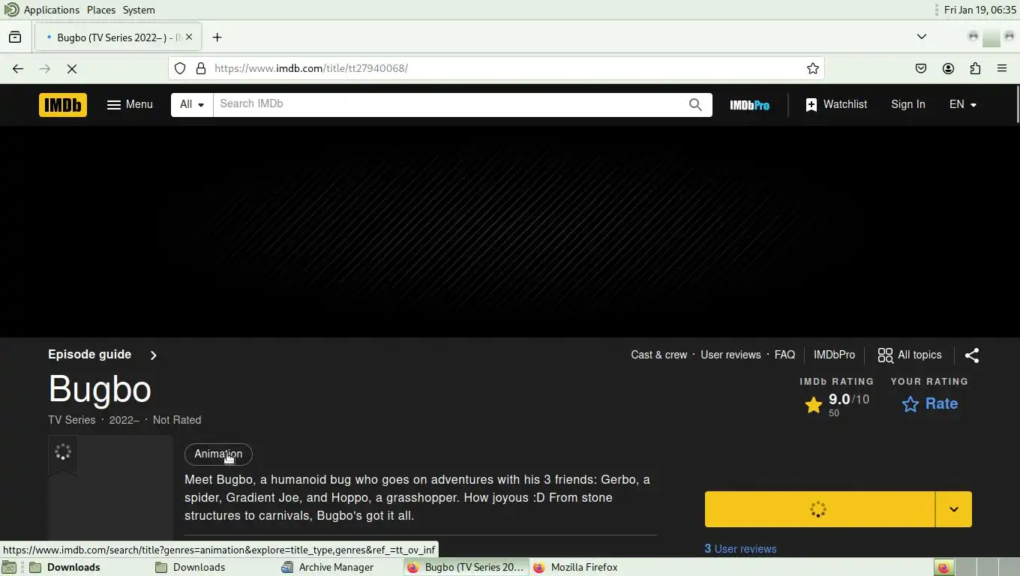
Task: Add poster to watchlist ribbon
Action: (63, 453)
